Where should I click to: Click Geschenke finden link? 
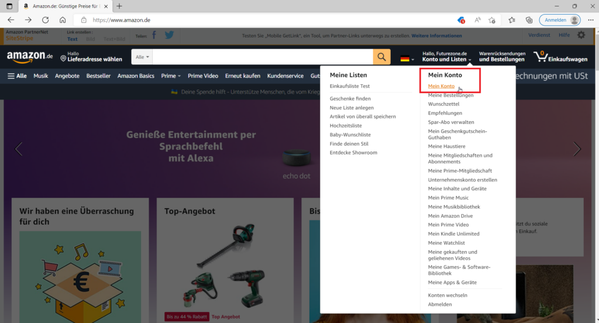tap(350, 99)
